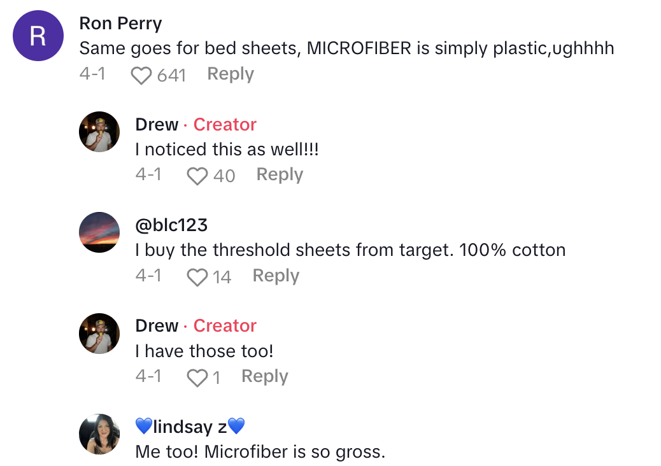The image size is (661, 466).
Task: Click the username Ron Perry
Action: click(120, 24)
